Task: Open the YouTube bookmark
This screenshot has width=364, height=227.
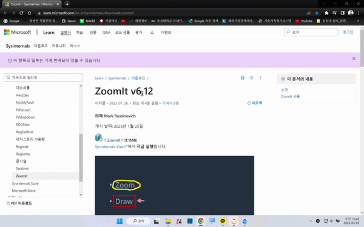Action: [304, 21]
